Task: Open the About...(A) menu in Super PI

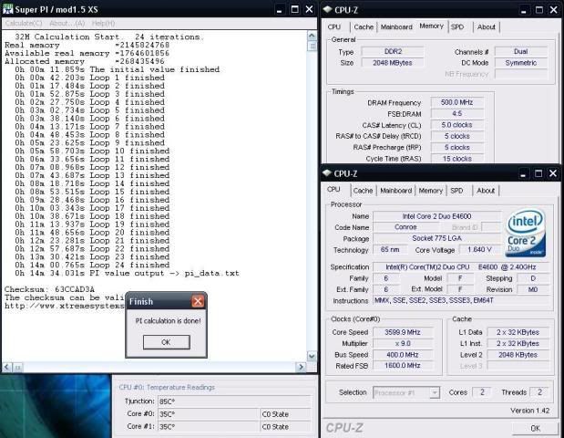Action: tap(67, 24)
